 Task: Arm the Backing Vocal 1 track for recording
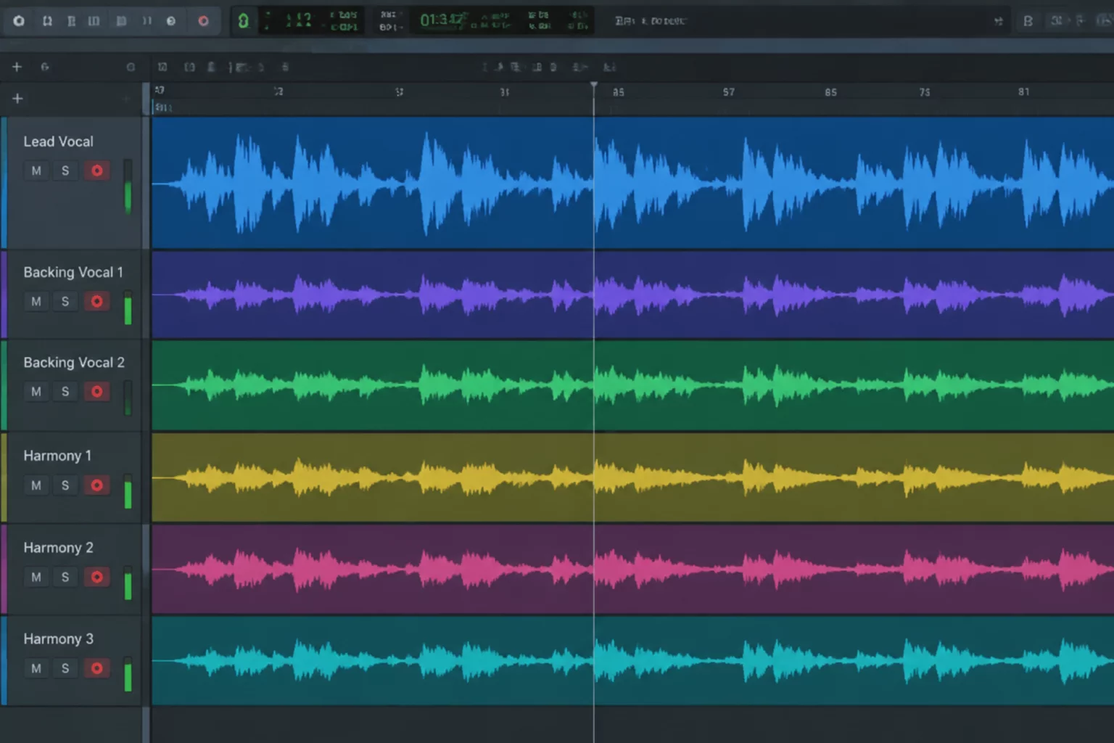point(96,301)
